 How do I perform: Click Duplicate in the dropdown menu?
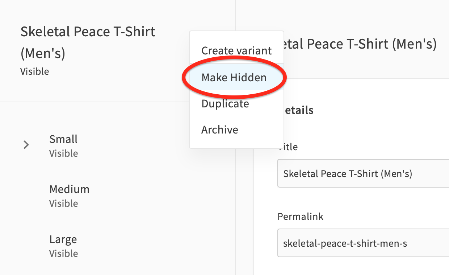coord(225,104)
